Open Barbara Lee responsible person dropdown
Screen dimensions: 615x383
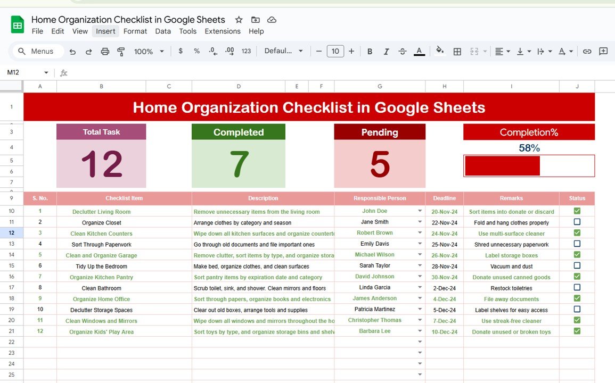[420, 331]
